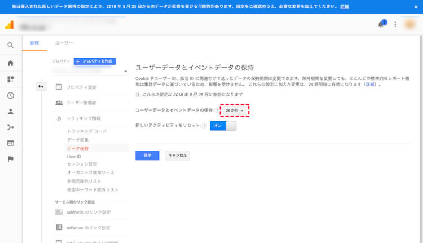
Task: Select the 管理 tab
Action: (34, 43)
